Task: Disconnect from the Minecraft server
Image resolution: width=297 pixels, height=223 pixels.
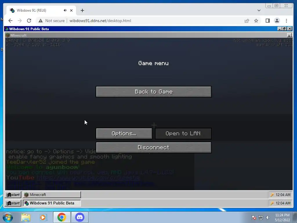Action: 154,148
